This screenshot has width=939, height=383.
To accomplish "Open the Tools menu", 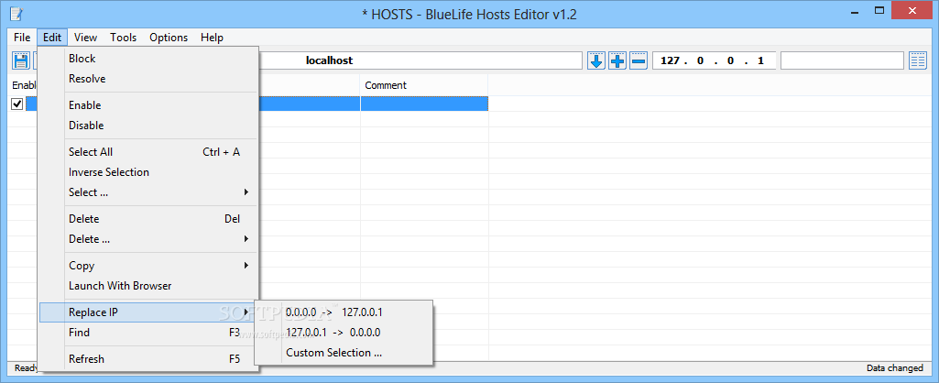I will pos(124,38).
